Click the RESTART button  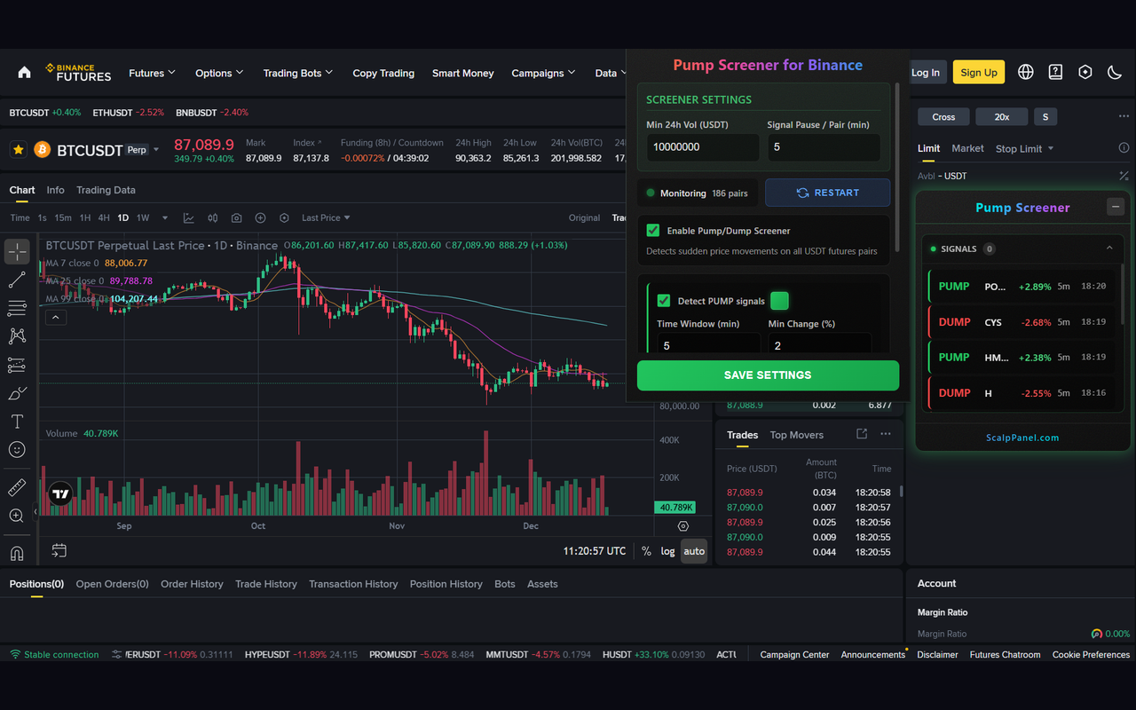click(x=828, y=193)
